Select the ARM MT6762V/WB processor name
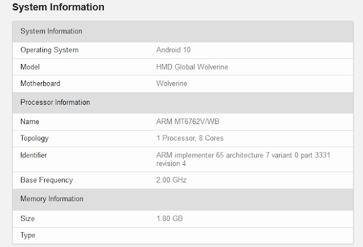This screenshot has height=247, width=363. click(x=188, y=122)
